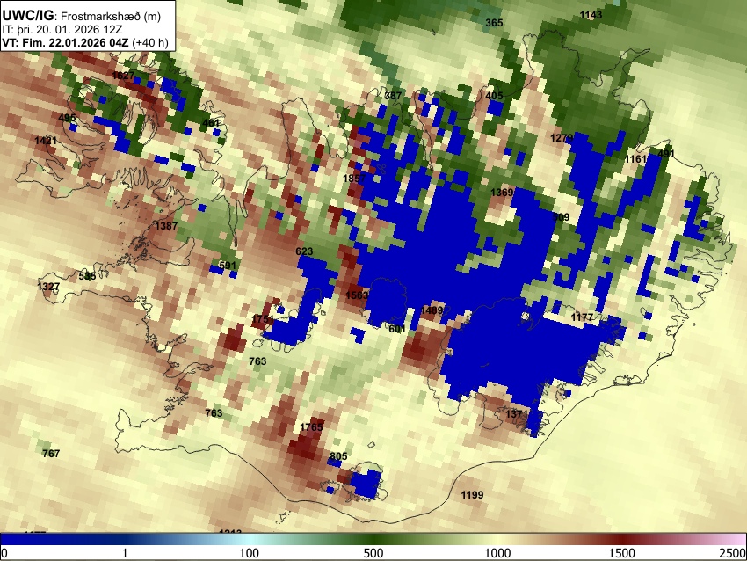Click the 1161 height label
747x561 pixels.
pyautogui.click(x=636, y=159)
